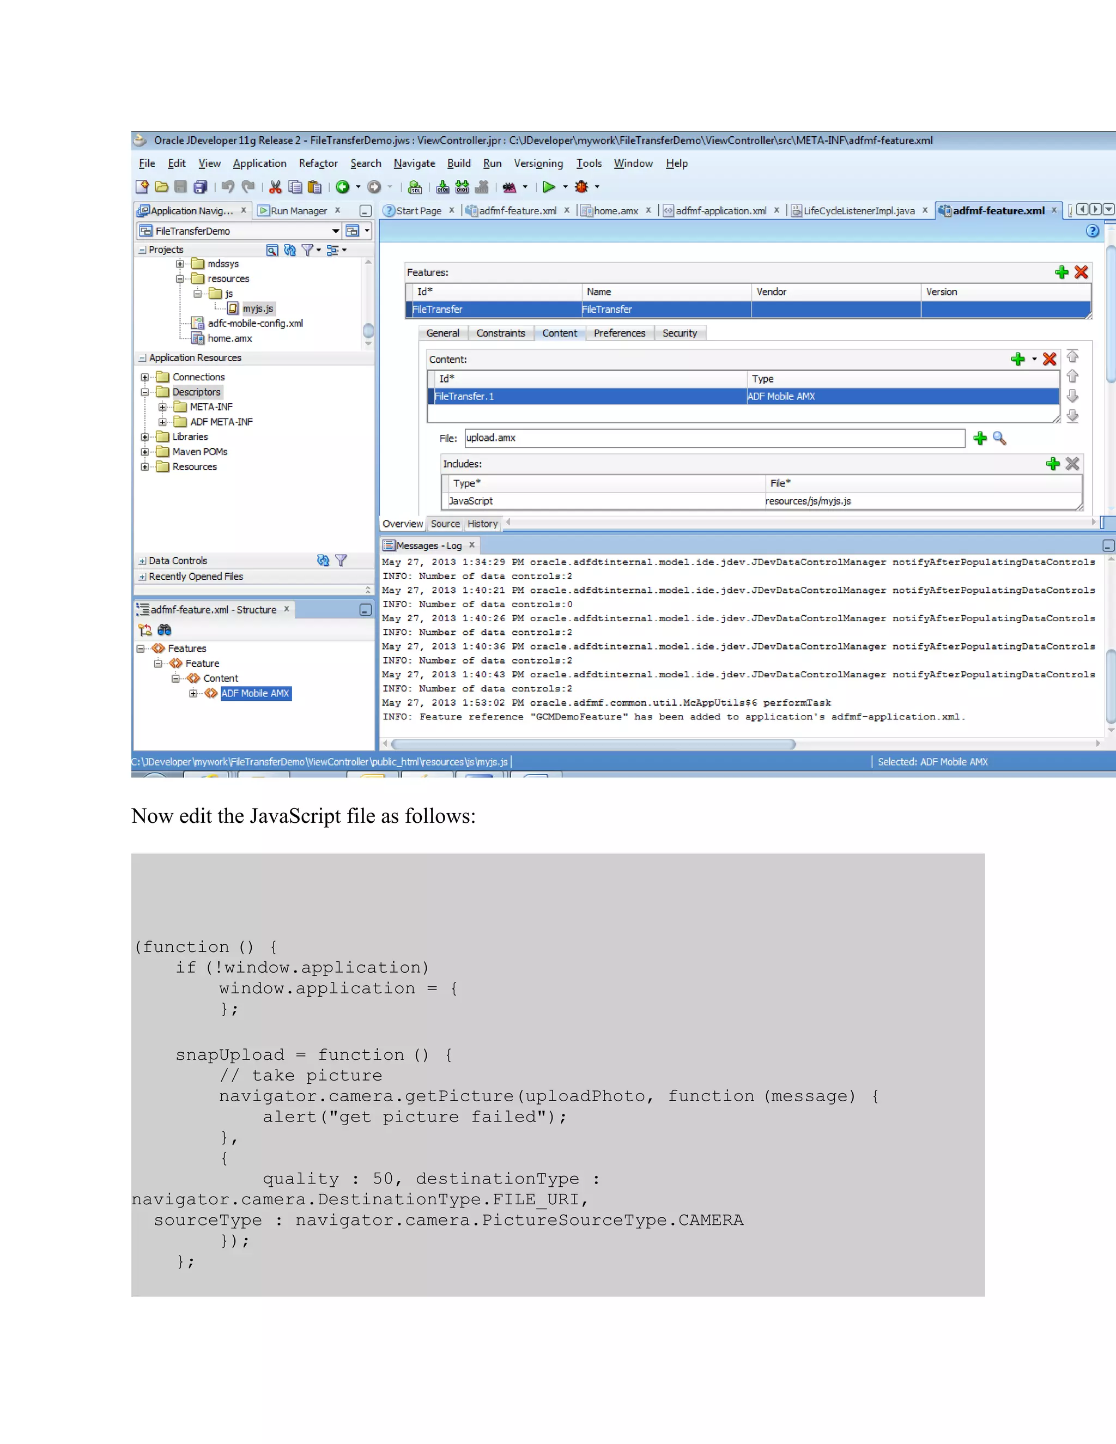
Task: Click the green Back navigation icon
Action: click(342, 187)
